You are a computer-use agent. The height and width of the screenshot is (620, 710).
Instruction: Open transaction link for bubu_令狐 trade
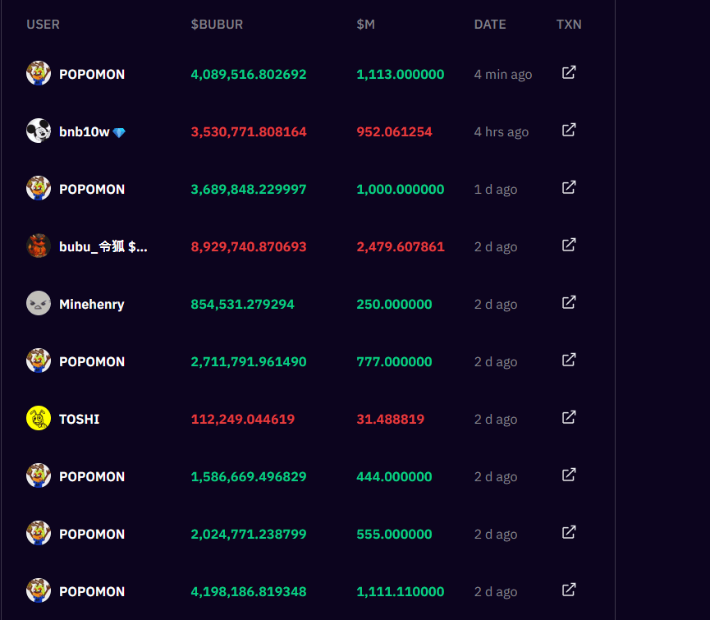pos(568,246)
